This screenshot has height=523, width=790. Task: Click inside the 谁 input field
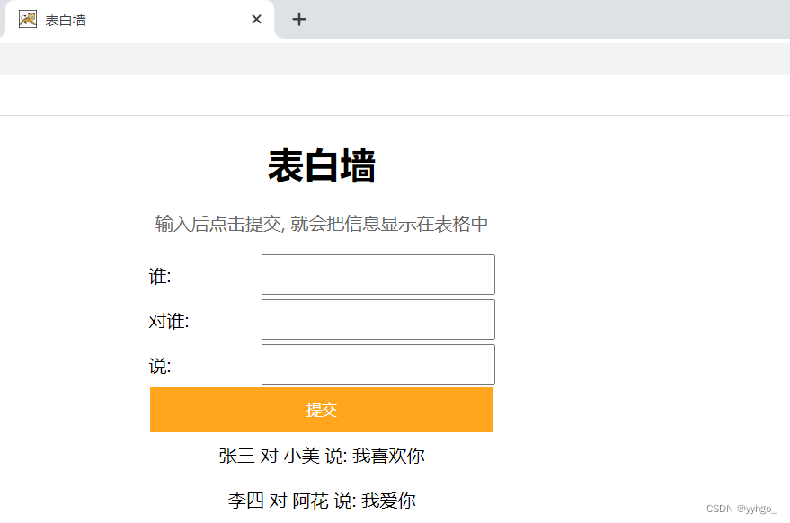[x=377, y=274]
